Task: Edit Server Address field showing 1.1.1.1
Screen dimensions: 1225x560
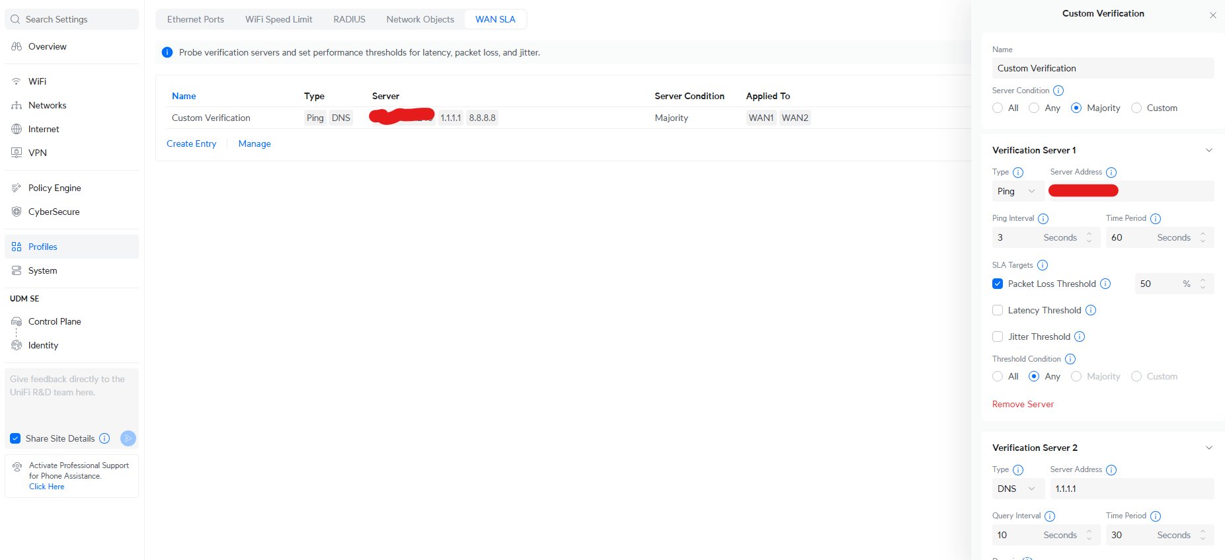Action: click(x=1132, y=489)
